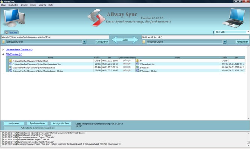Image resolution: width=250 pixels, height=149 pixels.
Task: Click left Windows-Ordner folder icon
Action: coord(3,42)
